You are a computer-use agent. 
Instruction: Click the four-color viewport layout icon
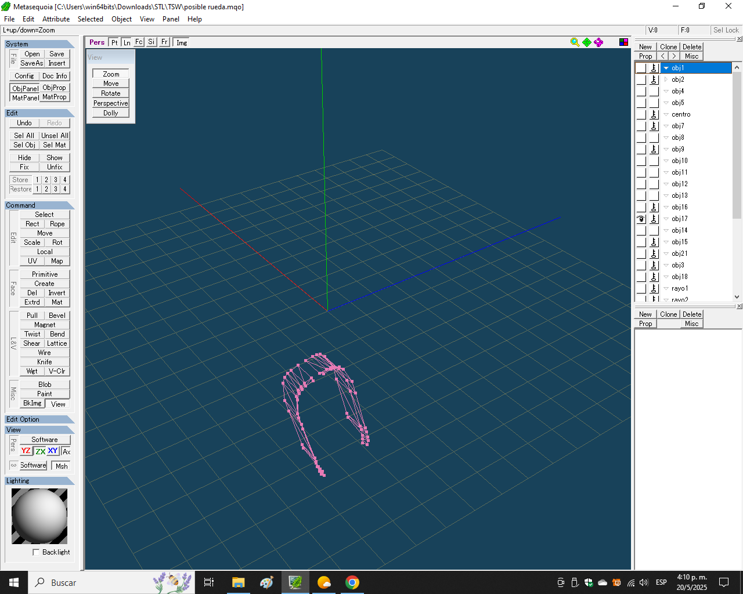(623, 42)
